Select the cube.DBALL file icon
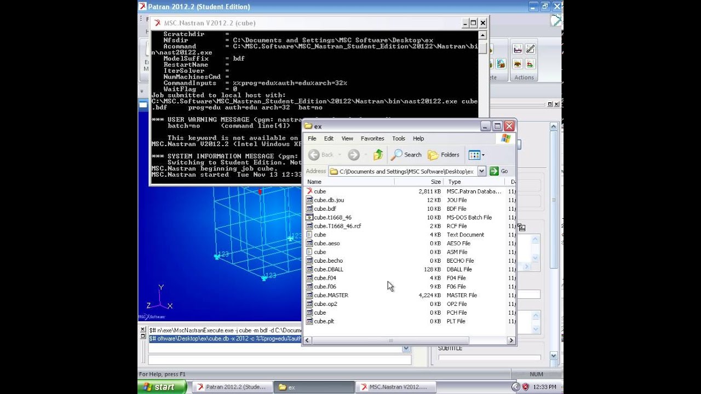The width and height of the screenshot is (701, 394). (x=309, y=269)
